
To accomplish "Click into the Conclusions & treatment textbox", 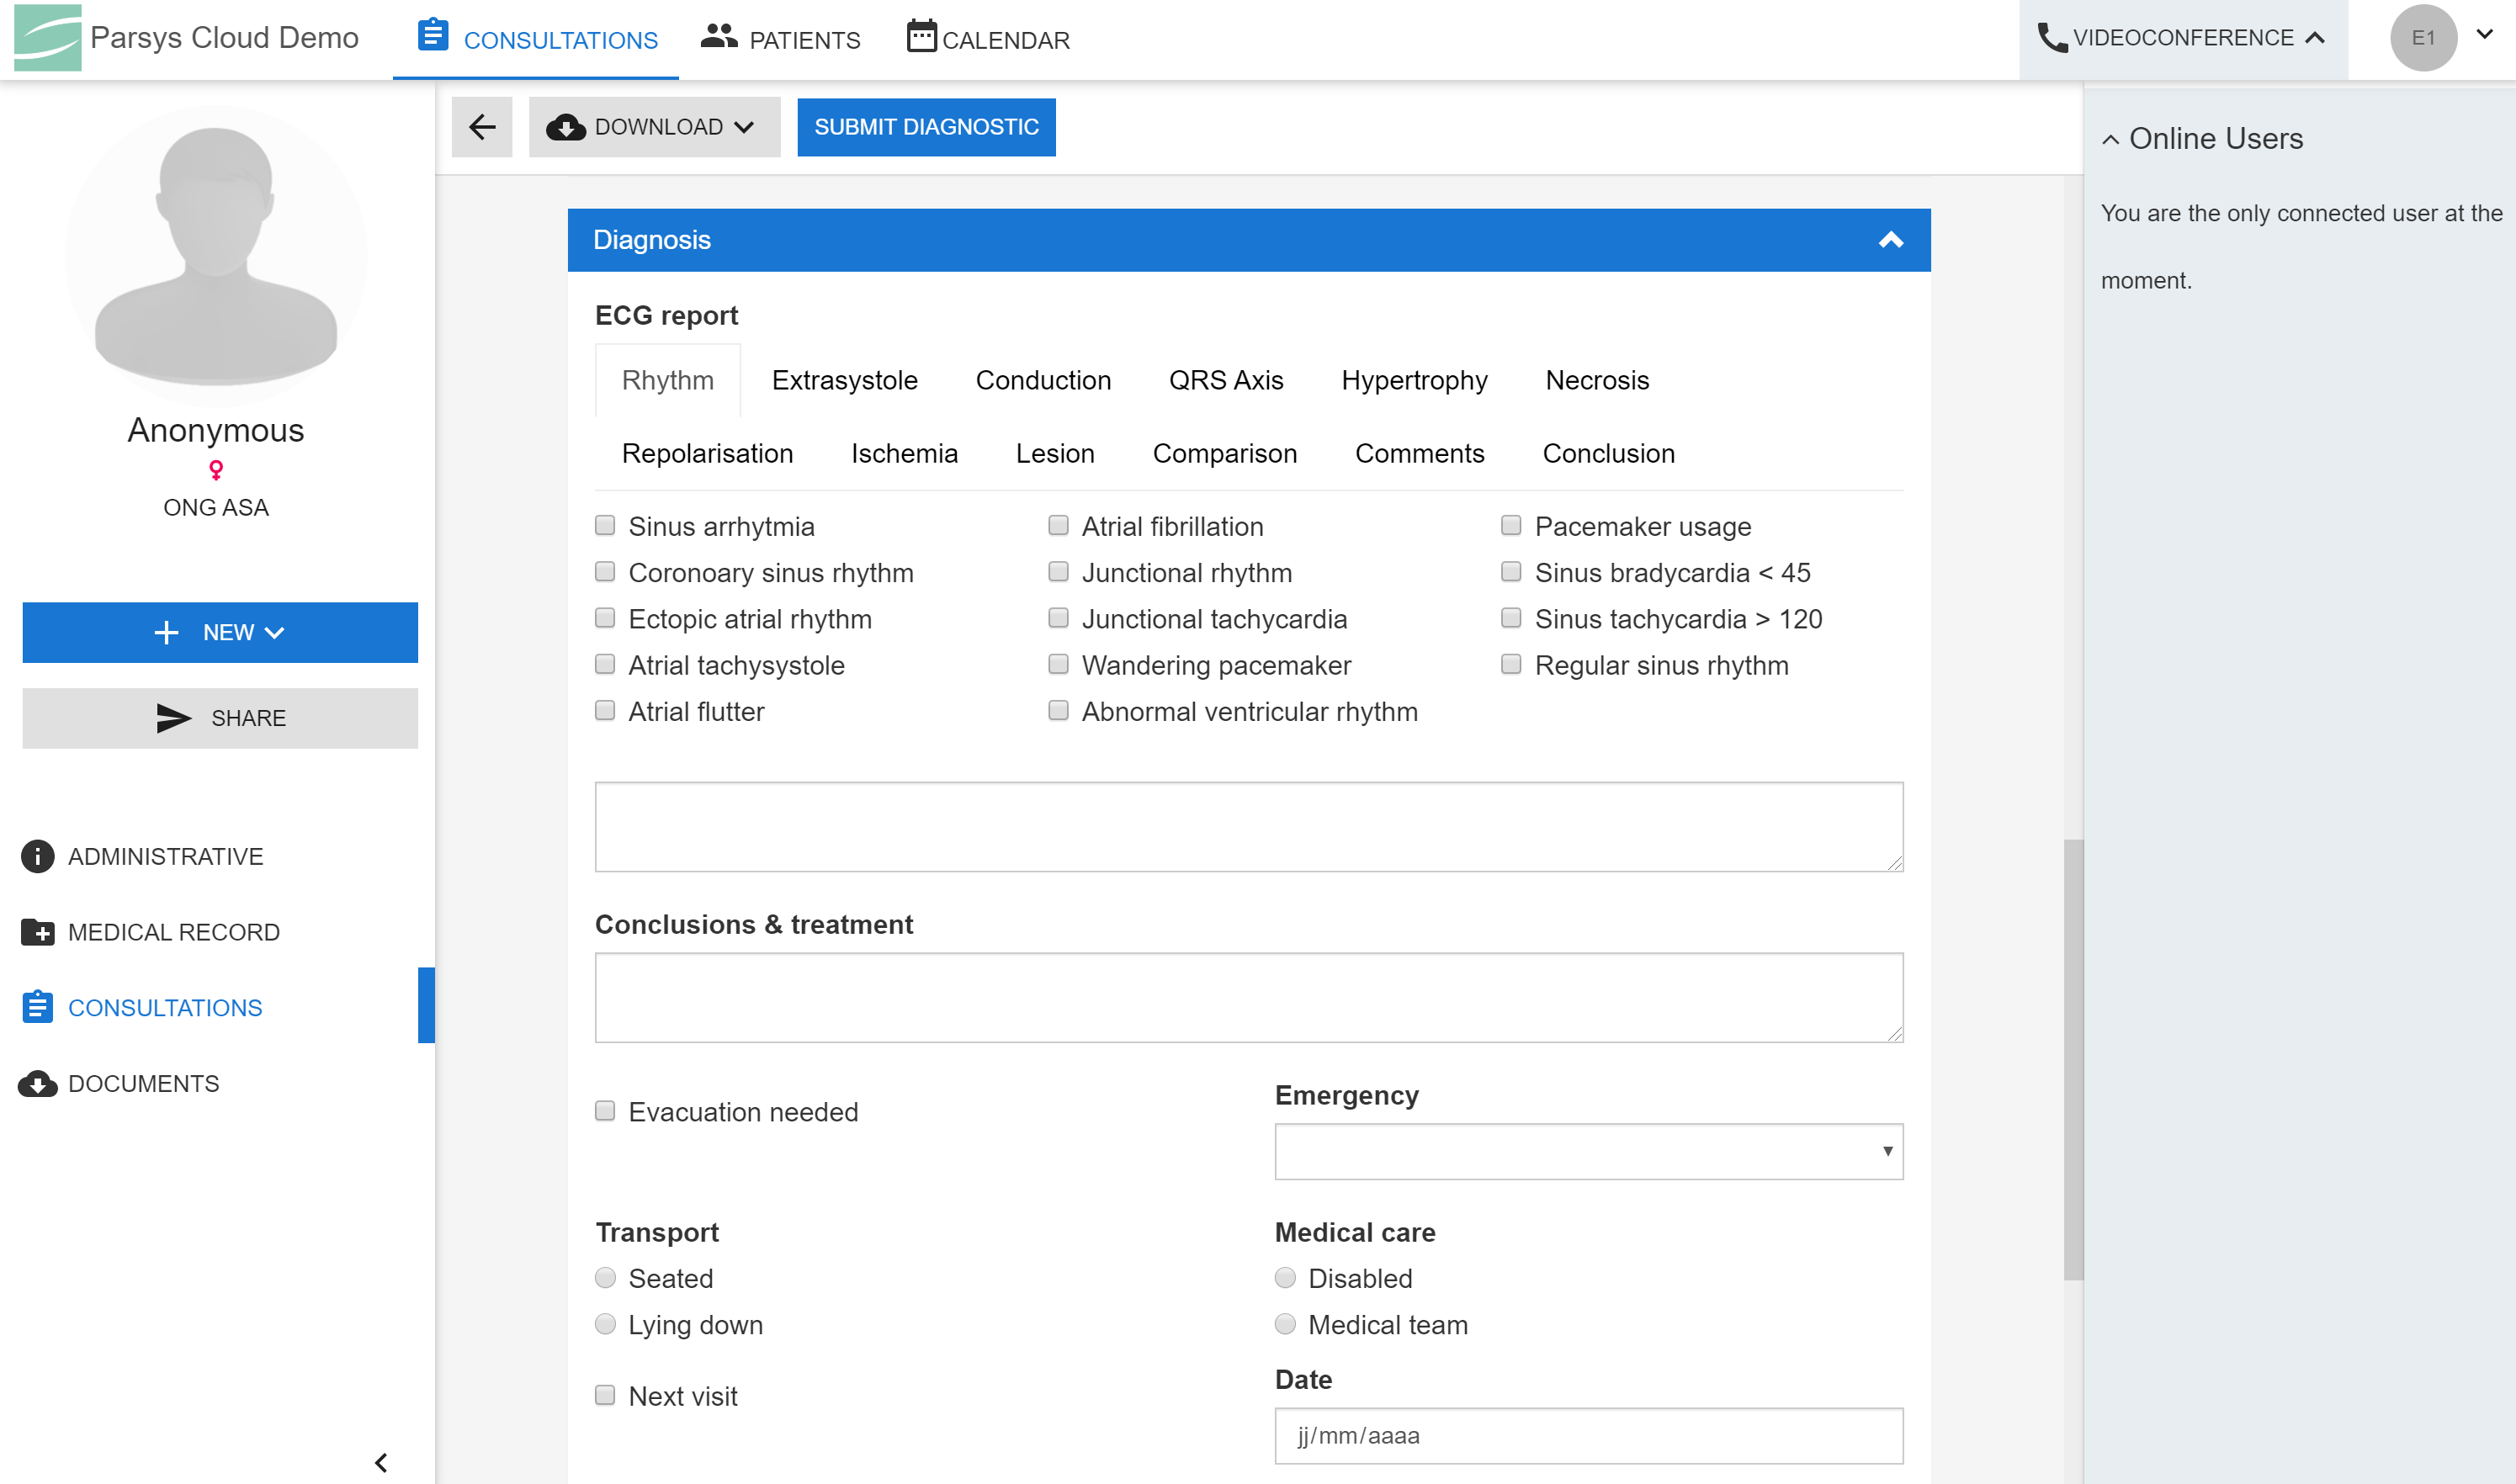I will 1248,997.
